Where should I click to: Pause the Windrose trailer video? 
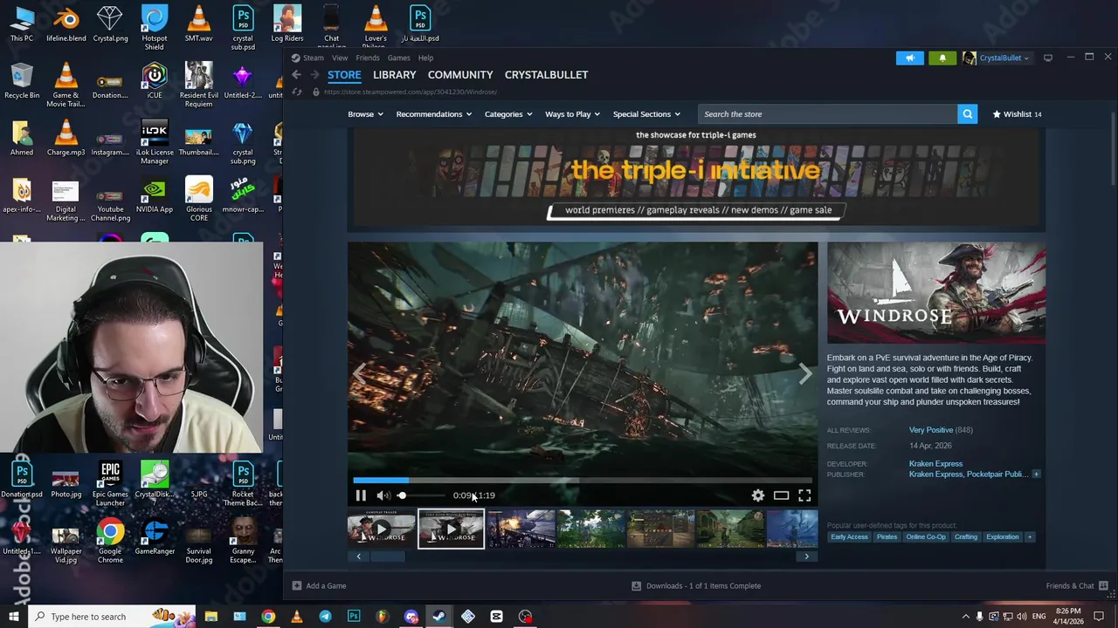(x=361, y=495)
